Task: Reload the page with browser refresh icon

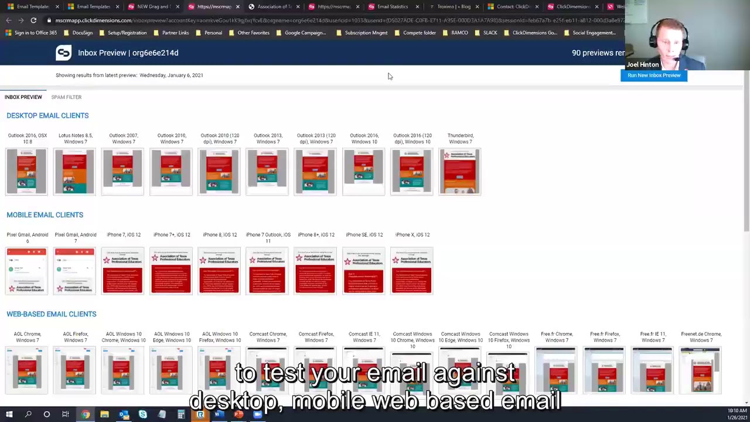Action: tap(33, 21)
